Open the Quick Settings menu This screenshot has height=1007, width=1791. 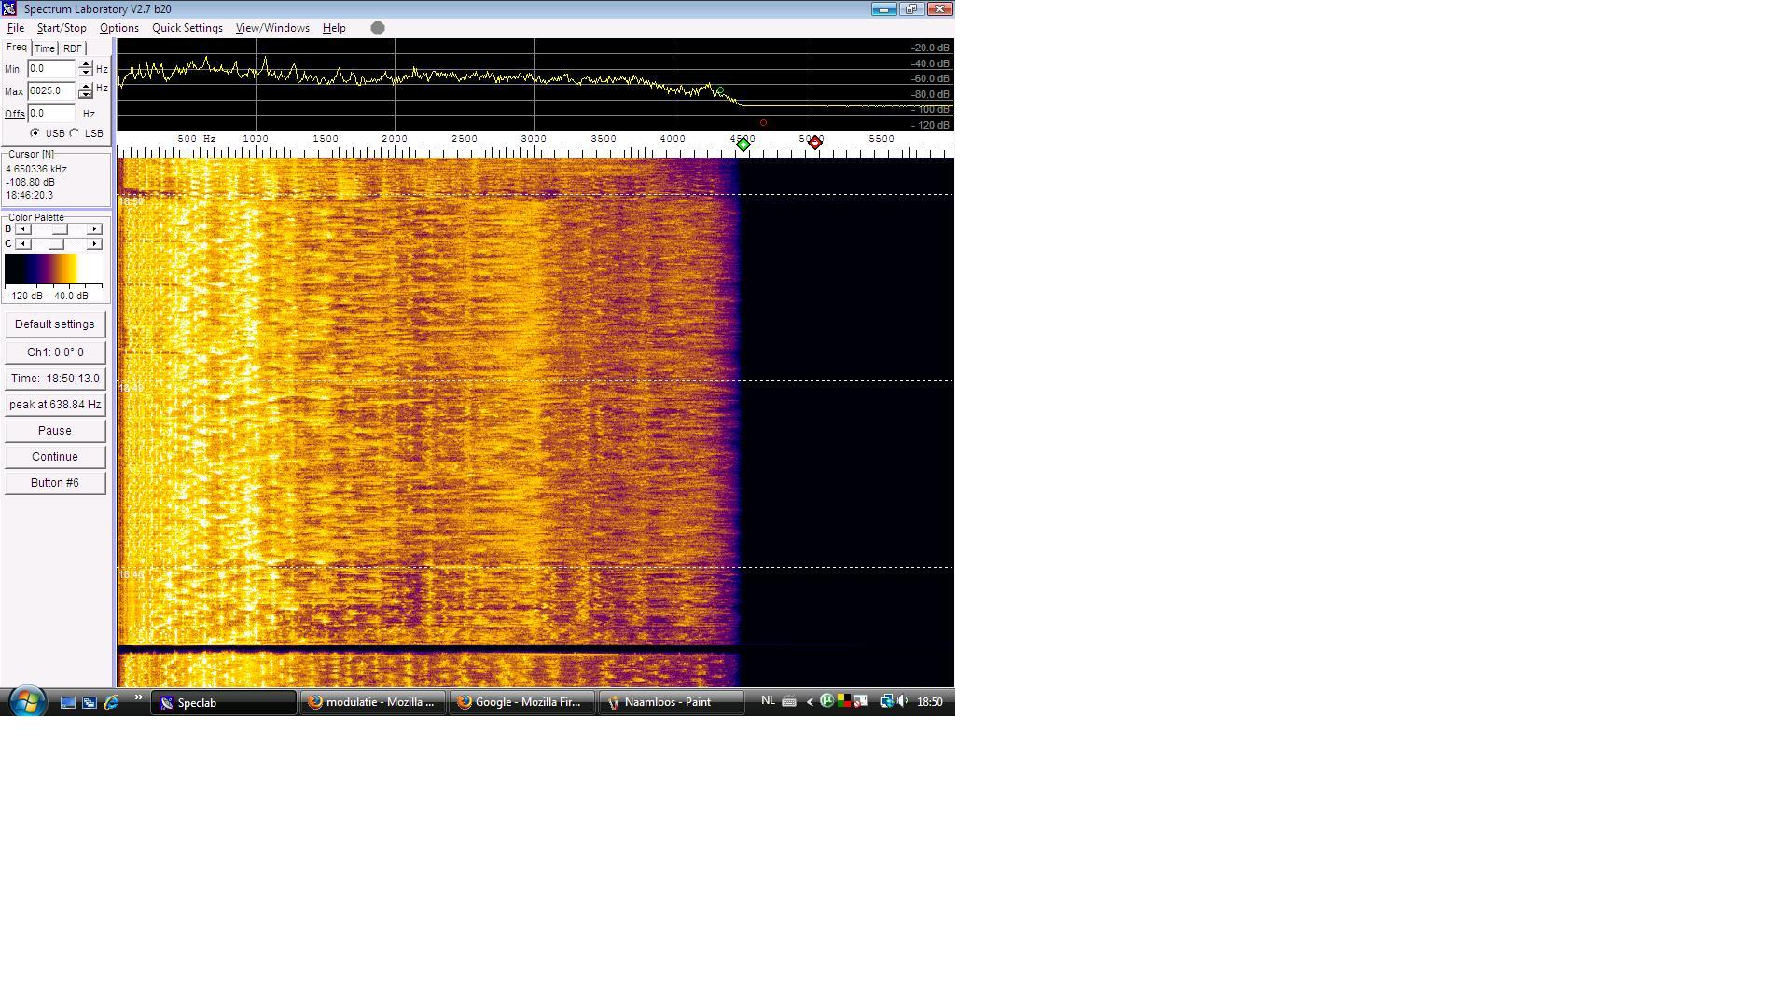pyautogui.click(x=187, y=28)
